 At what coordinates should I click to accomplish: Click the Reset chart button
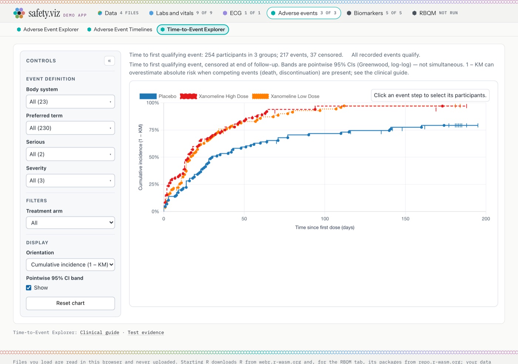pyautogui.click(x=70, y=303)
